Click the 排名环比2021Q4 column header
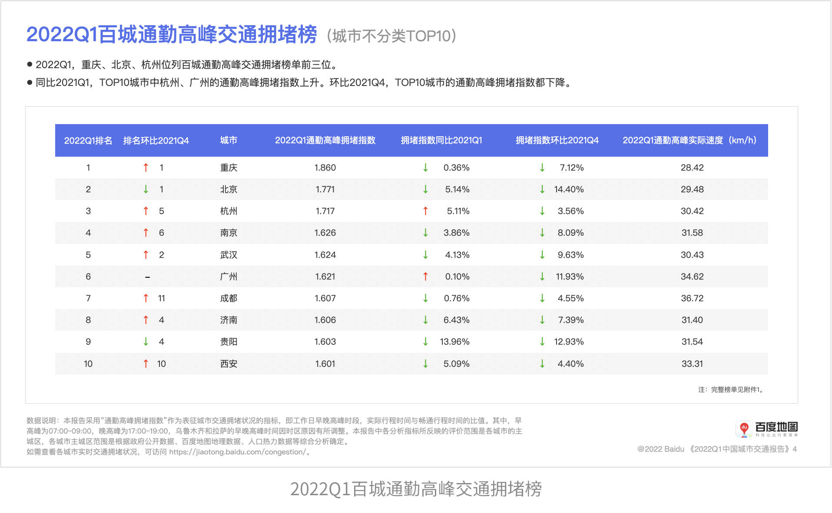 point(156,141)
